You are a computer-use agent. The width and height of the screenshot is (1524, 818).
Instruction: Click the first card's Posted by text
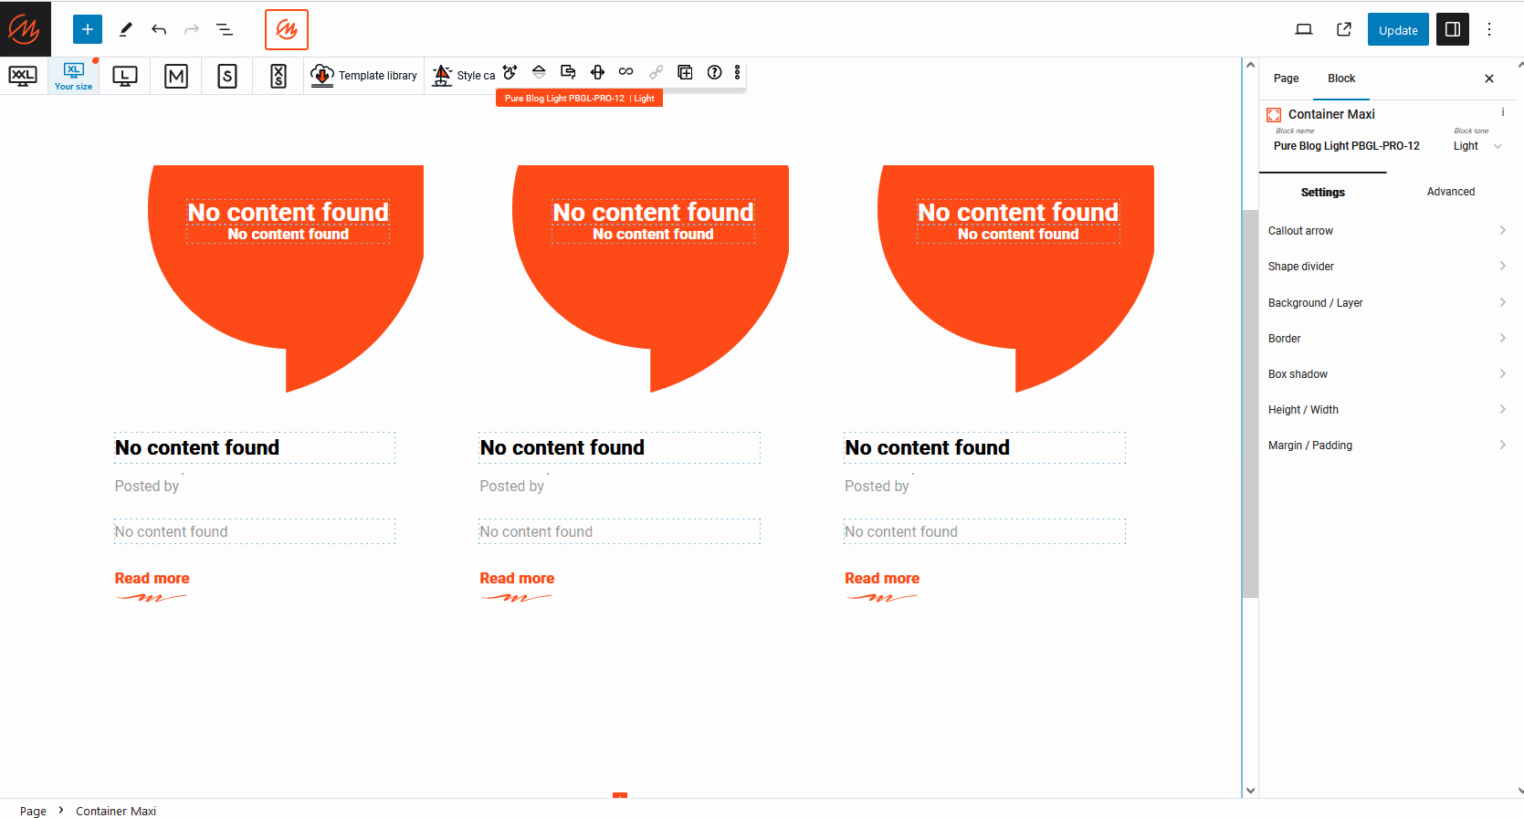click(147, 487)
